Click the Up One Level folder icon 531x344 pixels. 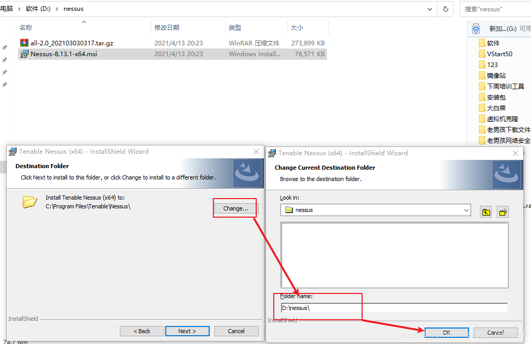click(x=486, y=212)
